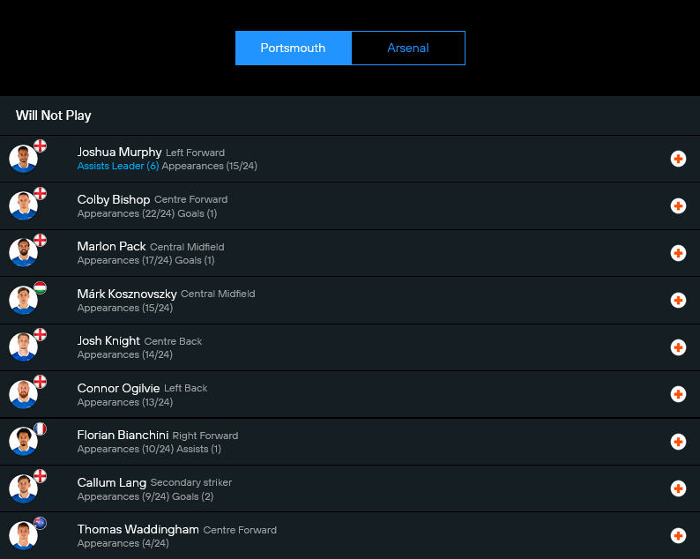The width and height of the screenshot is (700, 559).
Task: Click the injury icon for Thomas Waddingham
Action: 678,536
